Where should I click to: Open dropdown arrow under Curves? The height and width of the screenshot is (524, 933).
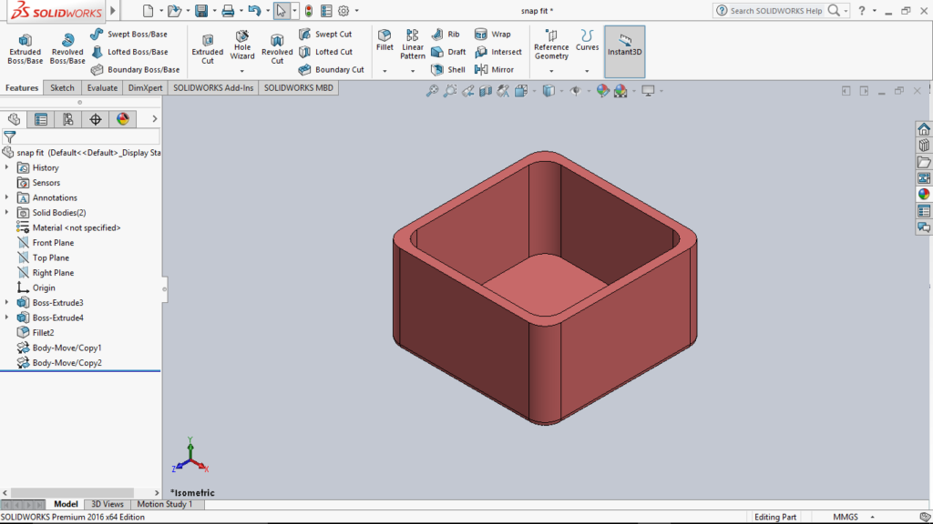[x=587, y=71]
